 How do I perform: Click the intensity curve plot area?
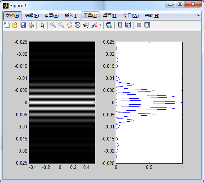149,103
